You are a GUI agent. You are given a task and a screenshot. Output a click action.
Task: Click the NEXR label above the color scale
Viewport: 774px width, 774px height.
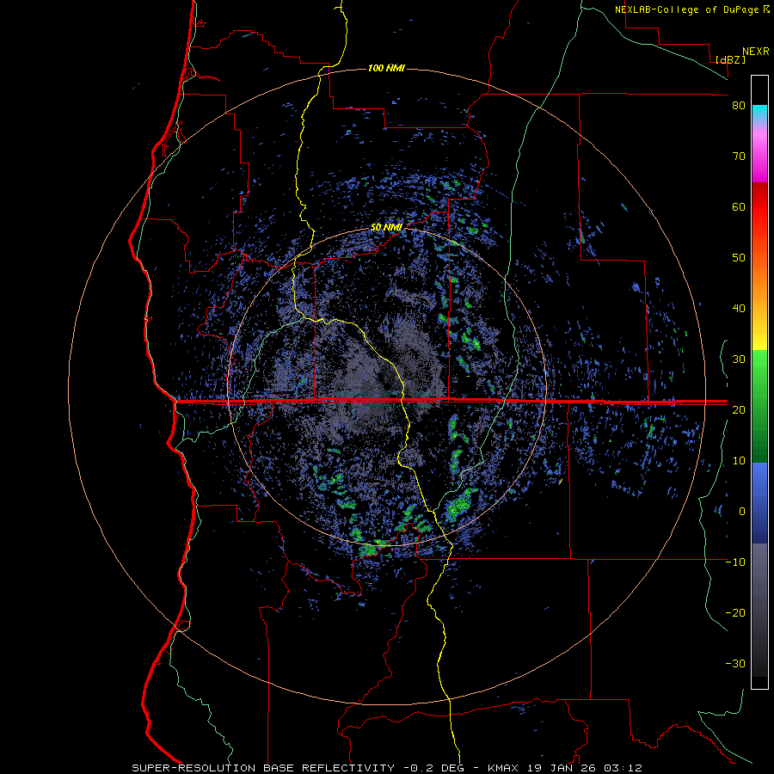pyautogui.click(x=755, y=52)
